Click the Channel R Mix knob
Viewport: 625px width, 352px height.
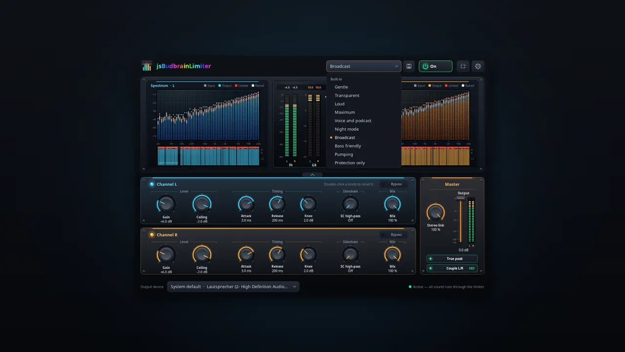(393, 255)
